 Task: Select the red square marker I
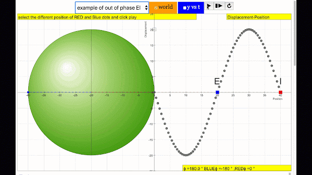281,92
